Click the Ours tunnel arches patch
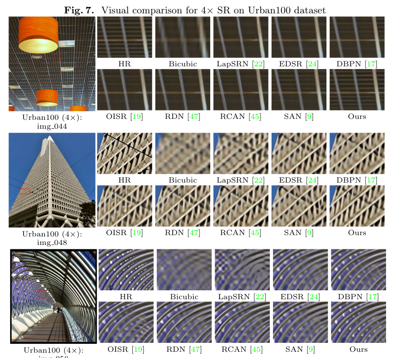 (x=358, y=322)
